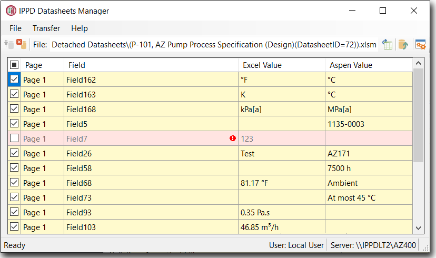The width and height of the screenshot is (436, 258).
Task: Click the close Excel file toolbar icon
Action: 21,45
